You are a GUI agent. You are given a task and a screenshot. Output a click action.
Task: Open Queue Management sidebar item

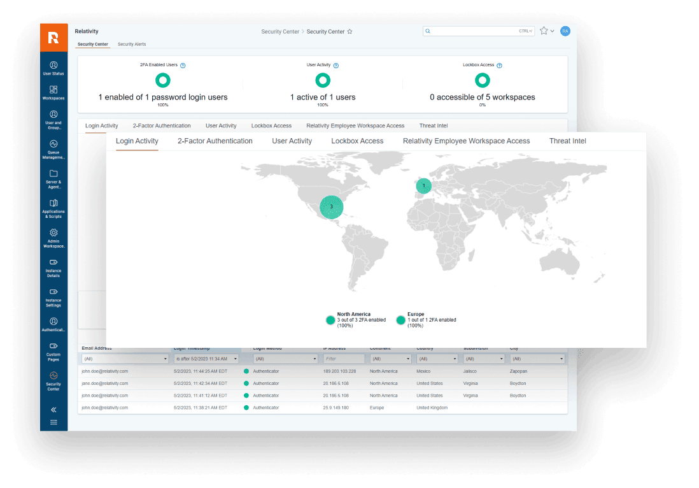(53, 150)
